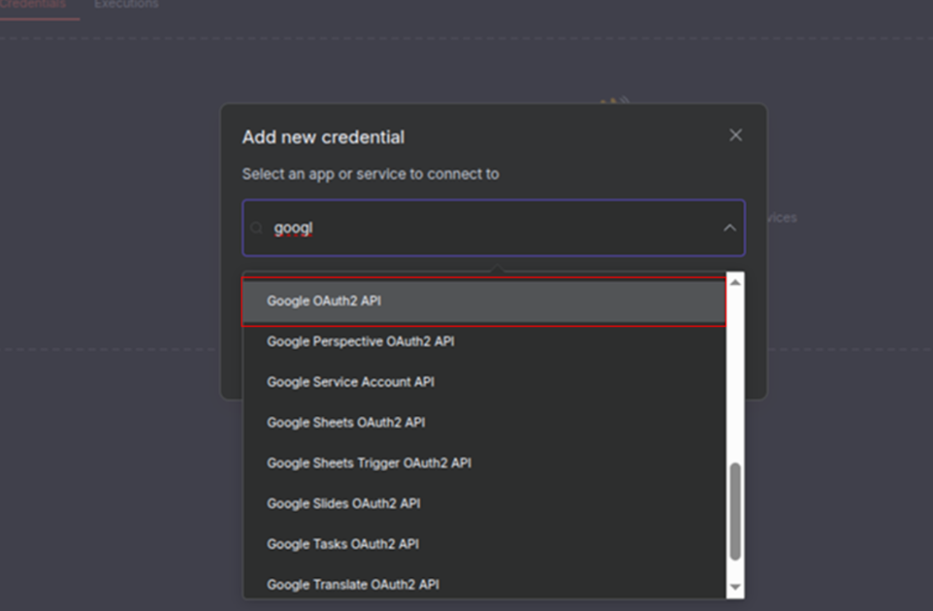The height and width of the screenshot is (611, 933).
Task: Switch to the Credentials tab
Action: pyautogui.click(x=33, y=4)
